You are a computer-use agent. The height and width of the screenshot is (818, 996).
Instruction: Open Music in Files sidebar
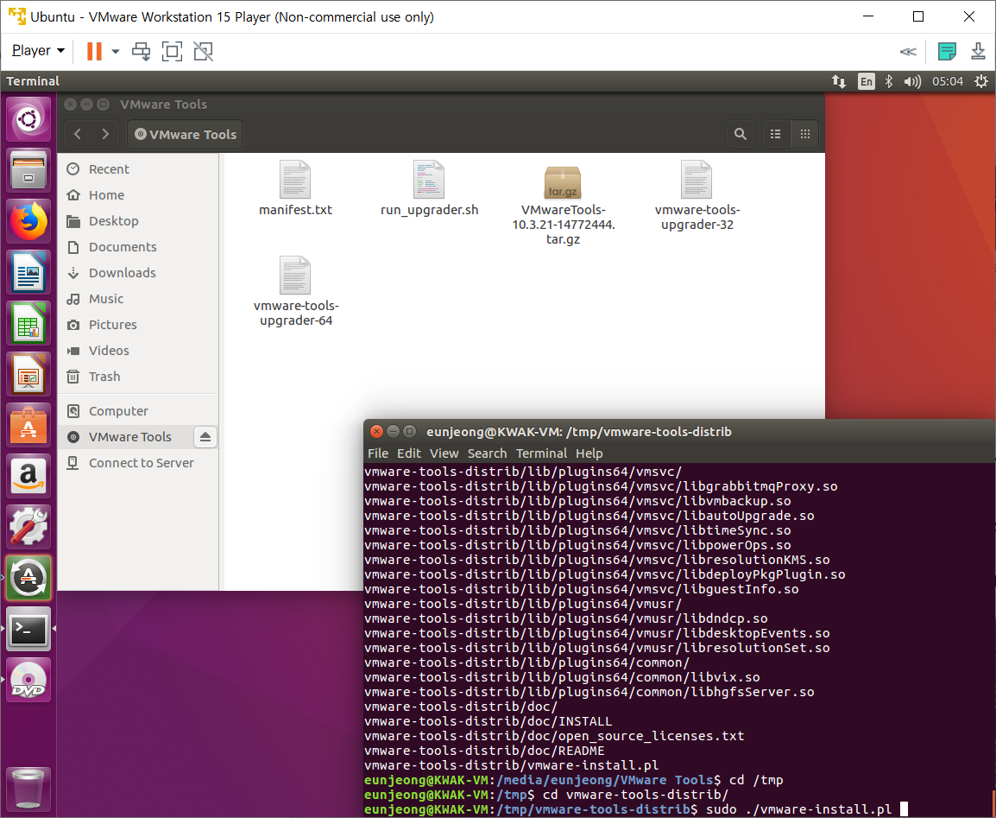[138, 299]
